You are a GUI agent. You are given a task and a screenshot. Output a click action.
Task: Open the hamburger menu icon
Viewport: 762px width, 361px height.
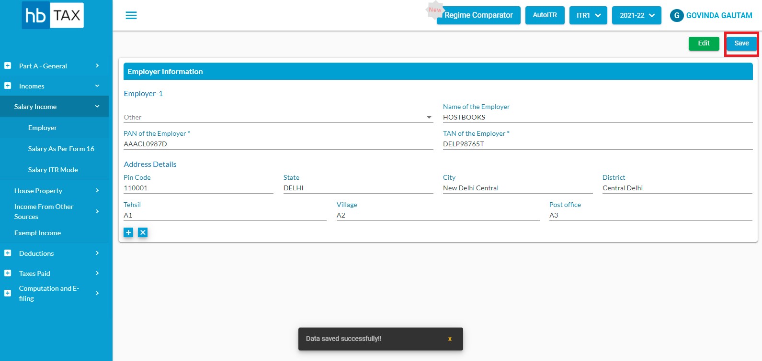pyautogui.click(x=131, y=15)
